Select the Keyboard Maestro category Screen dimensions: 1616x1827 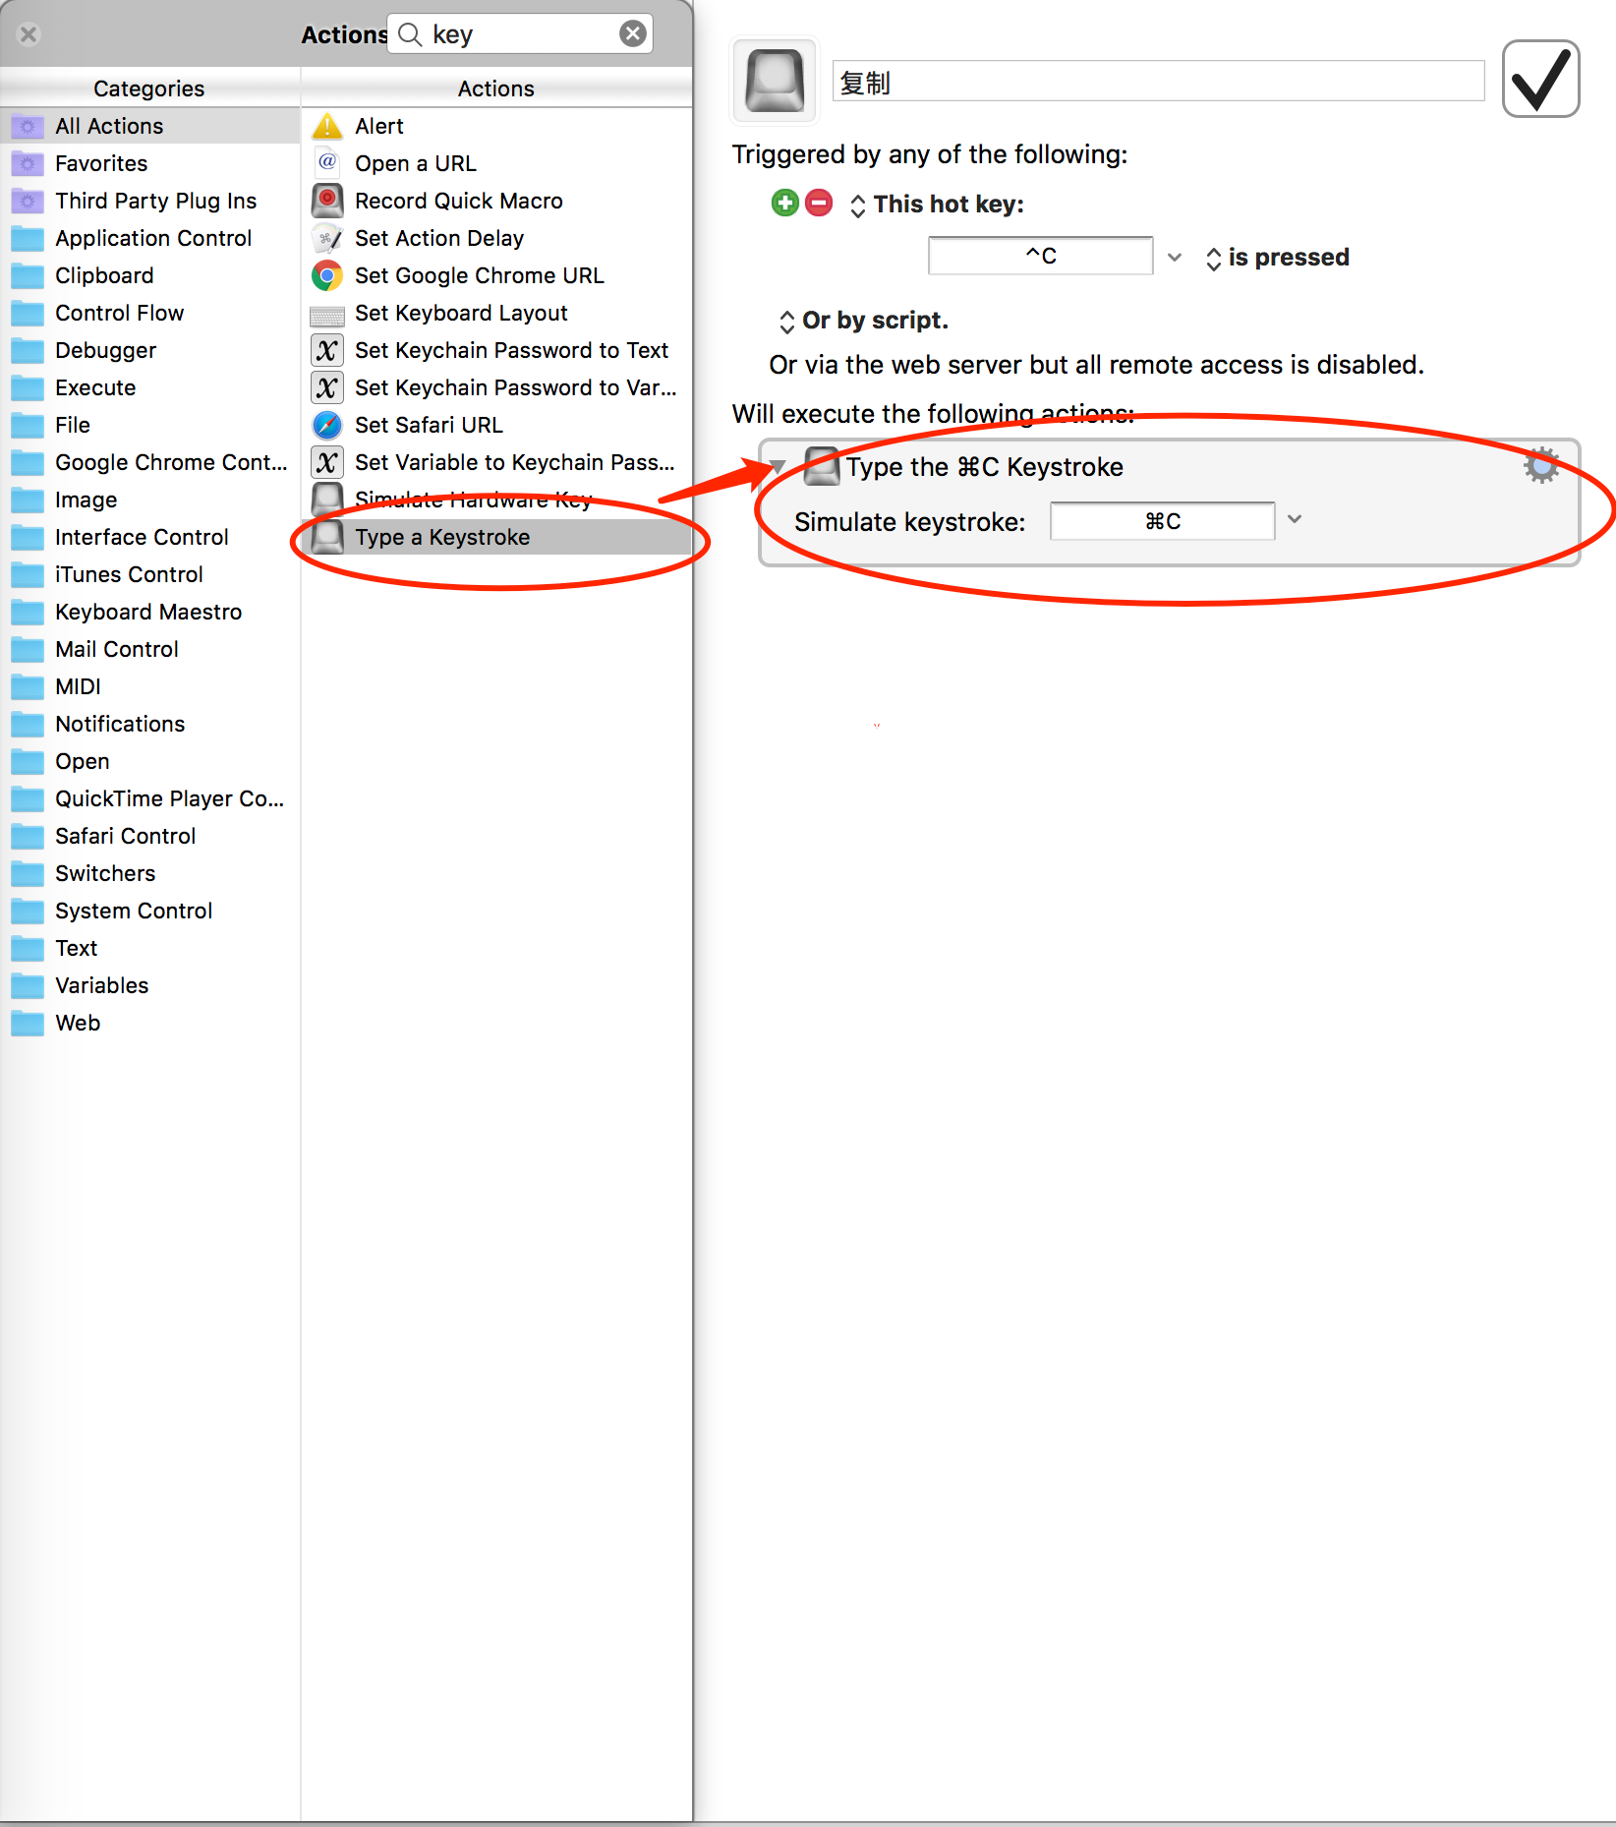tap(150, 612)
